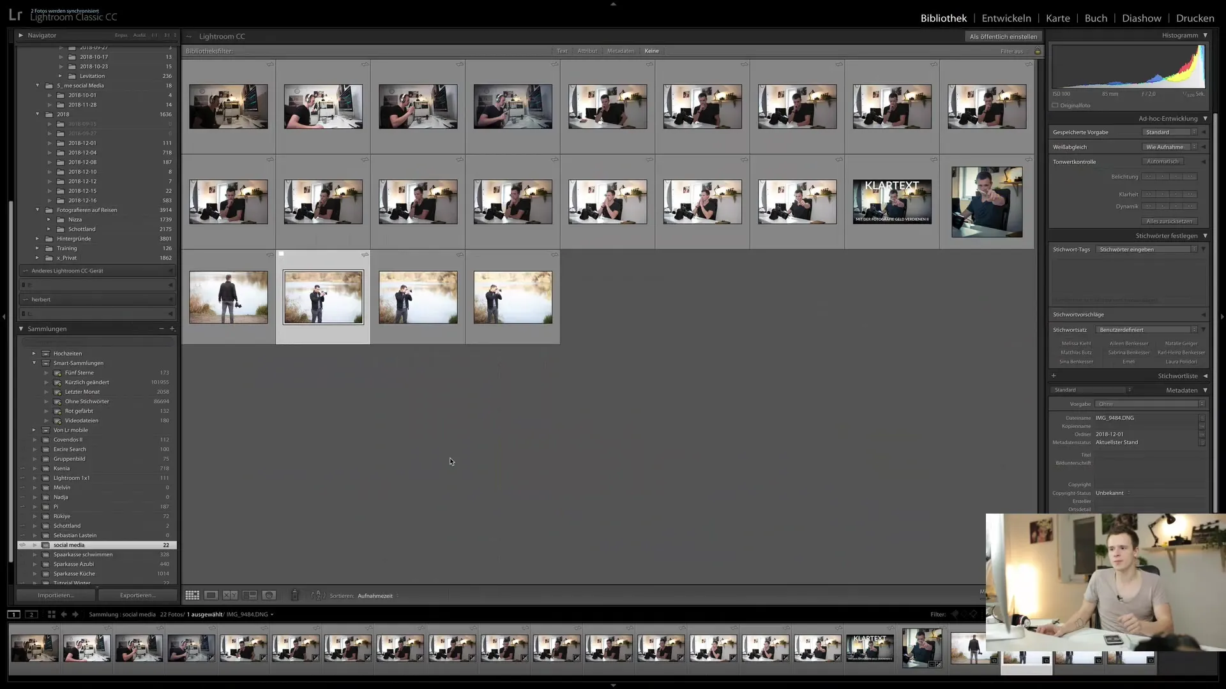Toggle sync for social media collection
This screenshot has width=1226, height=689.
(x=23, y=545)
